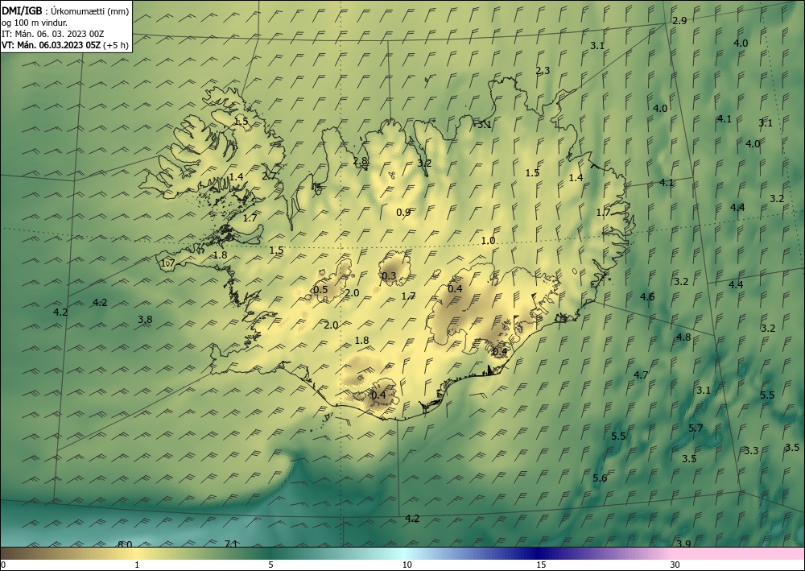Screen dimensions: 805x571
Task: Click the dark blue section of the colour bar
Action: tap(539, 553)
